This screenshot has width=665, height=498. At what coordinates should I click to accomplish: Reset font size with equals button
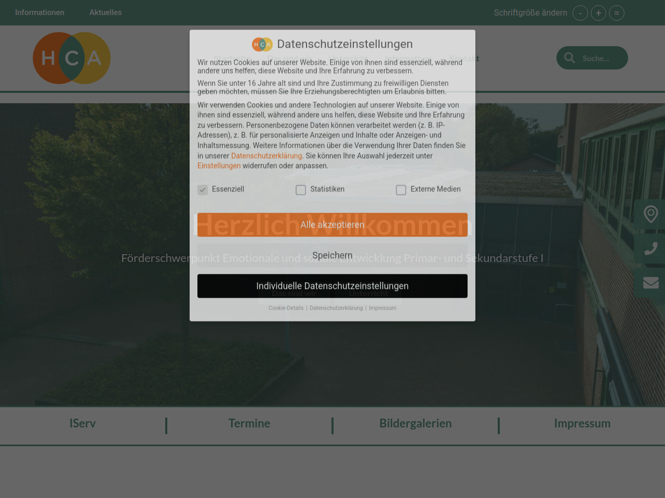click(616, 13)
